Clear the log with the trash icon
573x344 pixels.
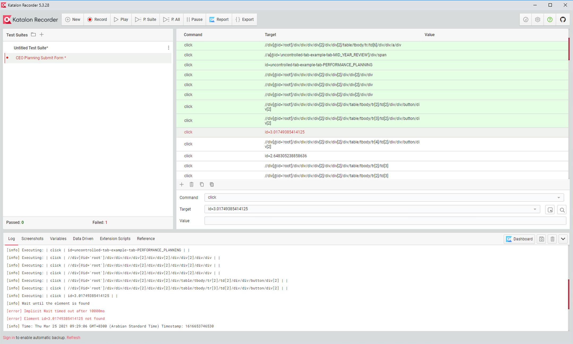click(553, 239)
